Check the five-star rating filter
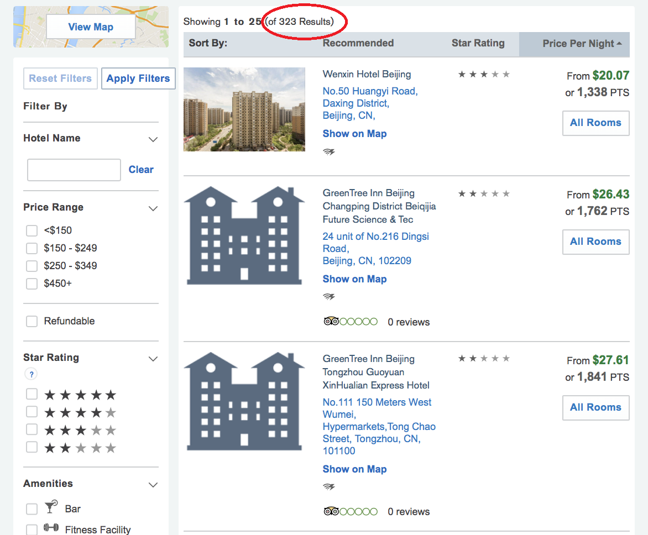 click(x=32, y=394)
